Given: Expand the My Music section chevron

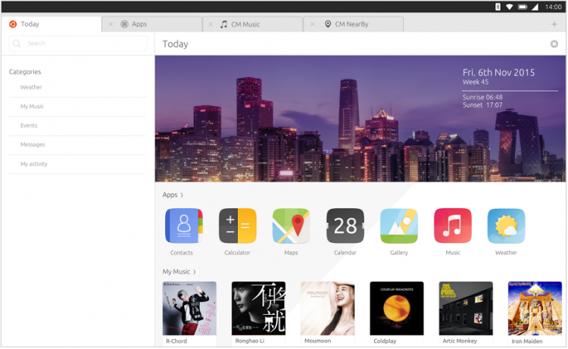Looking at the screenshot, I should [x=195, y=272].
